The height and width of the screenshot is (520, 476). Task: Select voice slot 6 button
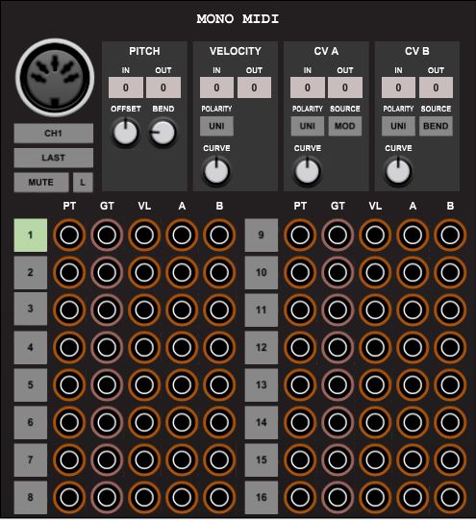(x=31, y=423)
